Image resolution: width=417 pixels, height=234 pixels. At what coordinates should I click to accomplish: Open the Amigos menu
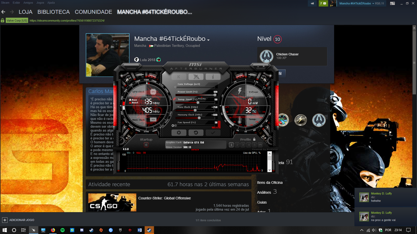click(28, 3)
